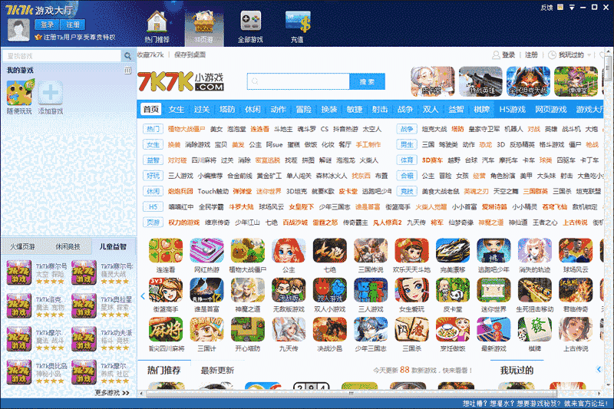This screenshot has width=614, height=409.
Task: Click the horizontal scrollbar at the page bottom
Action: coord(352,394)
